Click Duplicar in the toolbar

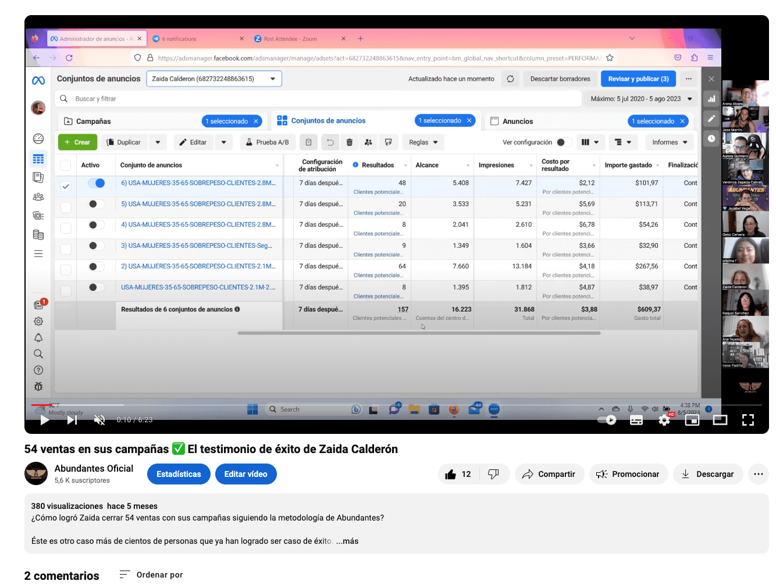point(124,142)
